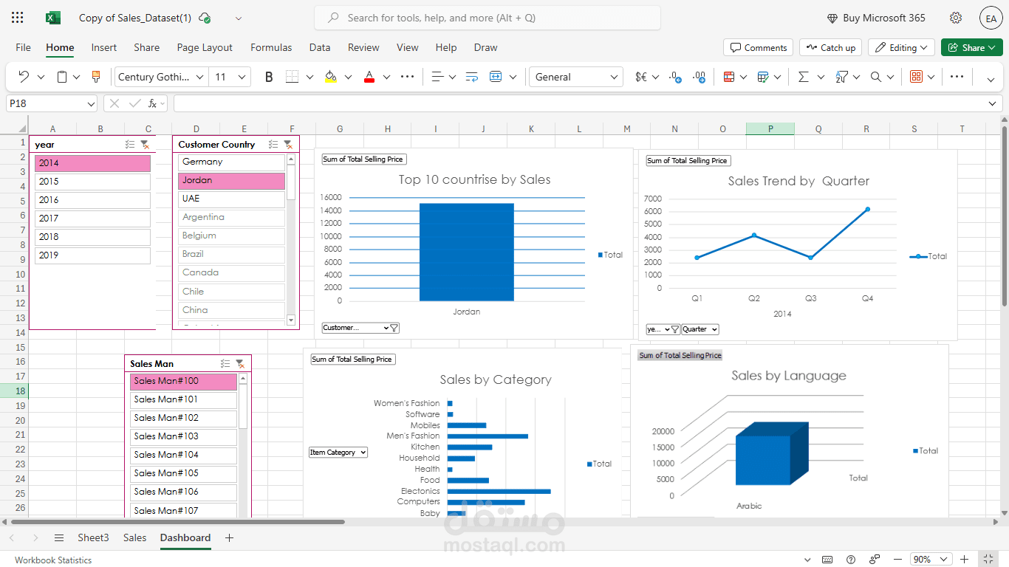Switch to the Sales sheet tab
Screen dimensions: 1009x567
(134, 537)
